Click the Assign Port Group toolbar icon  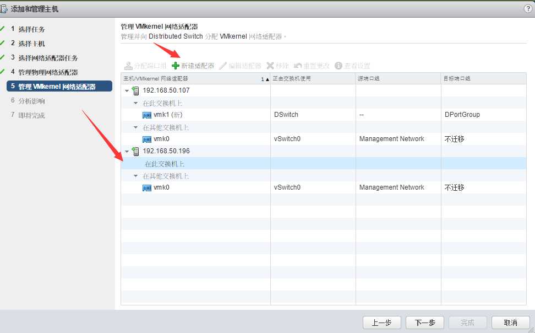[x=128, y=66]
